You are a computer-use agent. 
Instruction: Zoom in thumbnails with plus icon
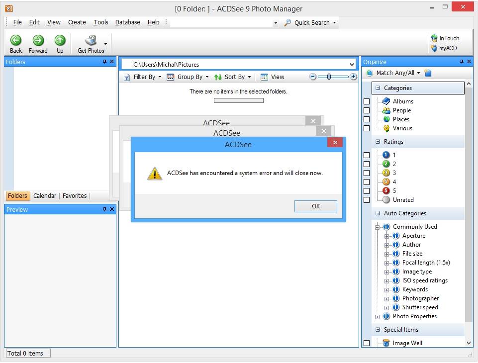pos(353,77)
